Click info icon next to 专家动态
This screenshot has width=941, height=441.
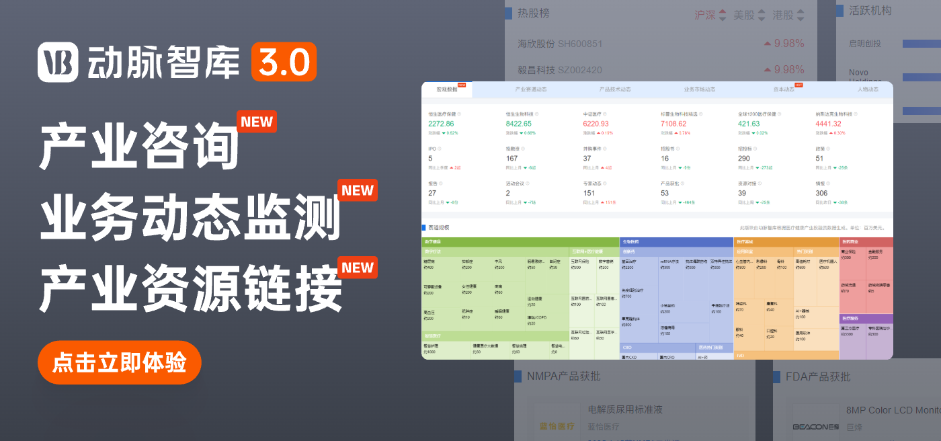coord(605,184)
